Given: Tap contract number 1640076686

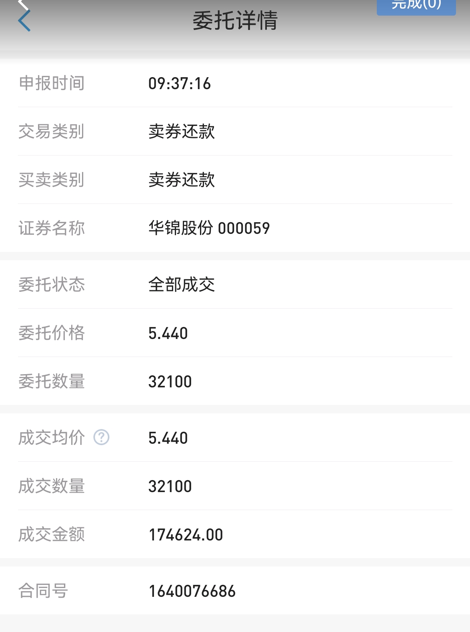Looking at the screenshot, I should (192, 591).
